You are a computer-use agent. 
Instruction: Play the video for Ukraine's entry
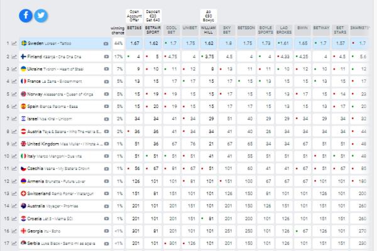coord(106,69)
